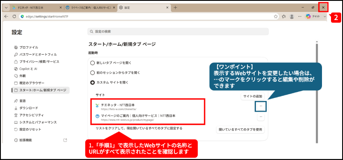Open the Edge settings and more menu
The image size is (343, 160).
pyautogui.click(x=300, y=16)
